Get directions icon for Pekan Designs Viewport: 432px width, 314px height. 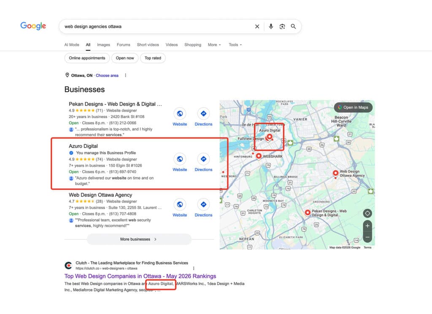pyautogui.click(x=203, y=114)
